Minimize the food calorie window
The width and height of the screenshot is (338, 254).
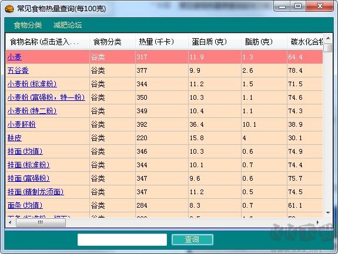point(282,6)
